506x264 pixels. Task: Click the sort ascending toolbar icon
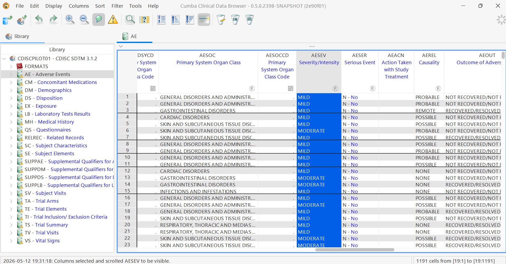click(x=175, y=20)
